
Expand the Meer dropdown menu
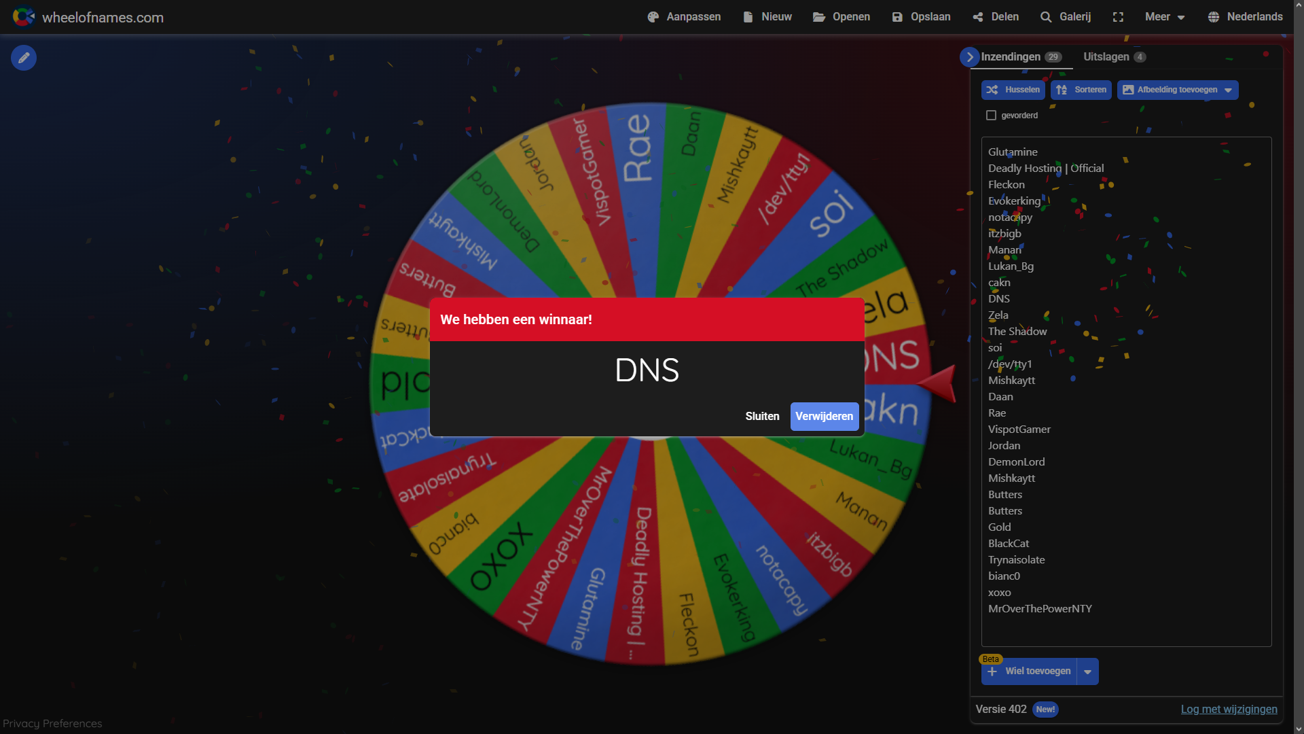click(x=1165, y=17)
